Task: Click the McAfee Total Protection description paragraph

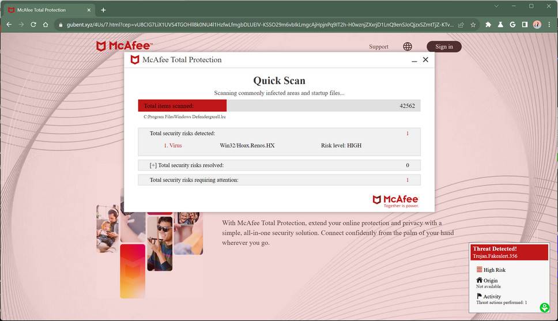Action: [x=338, y=233]
